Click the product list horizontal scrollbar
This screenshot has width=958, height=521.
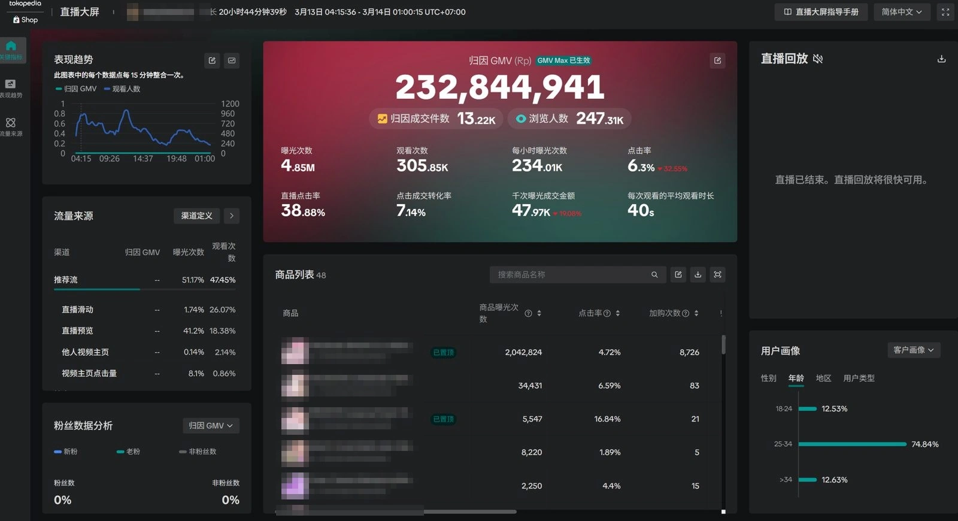click(x=395, y=512)
